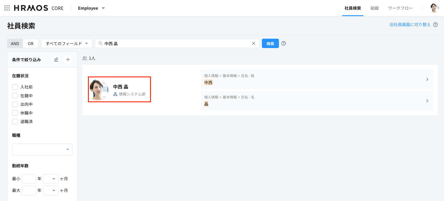Open the 氏名 - 姓 result row arrow
The height and width of the screenshot is (201, 444).
coord(427,79)
